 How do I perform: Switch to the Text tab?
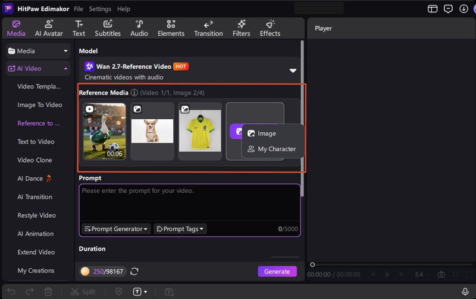click(x=79, y=28)
